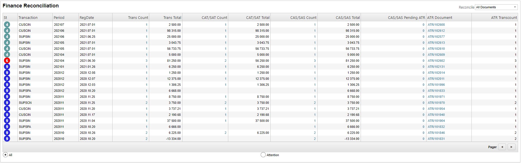
Task: Click status 9 icon for ATR/101970 row
Action: pos(7,103)
